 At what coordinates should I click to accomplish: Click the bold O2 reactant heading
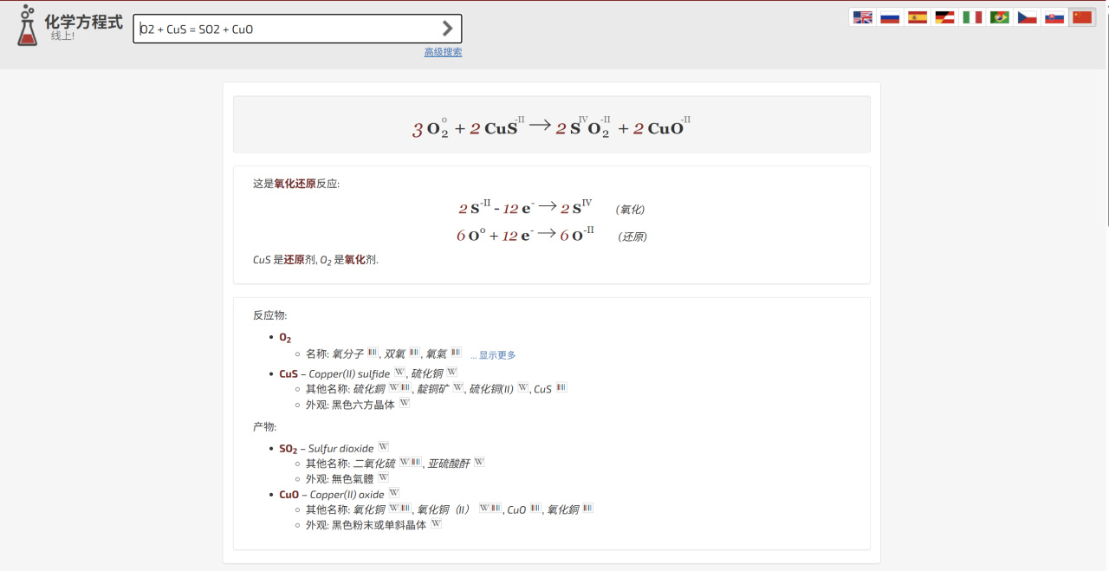285,338
